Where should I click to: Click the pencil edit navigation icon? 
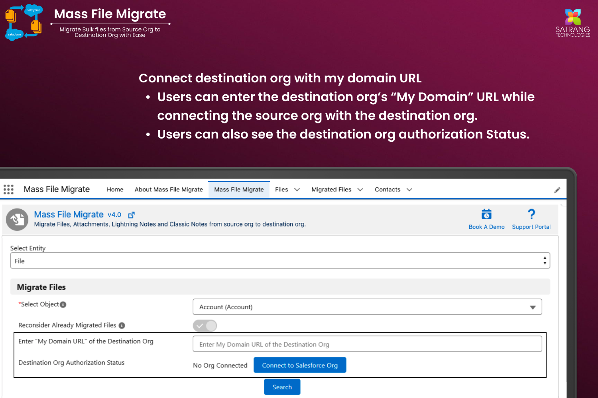(557, 190)
